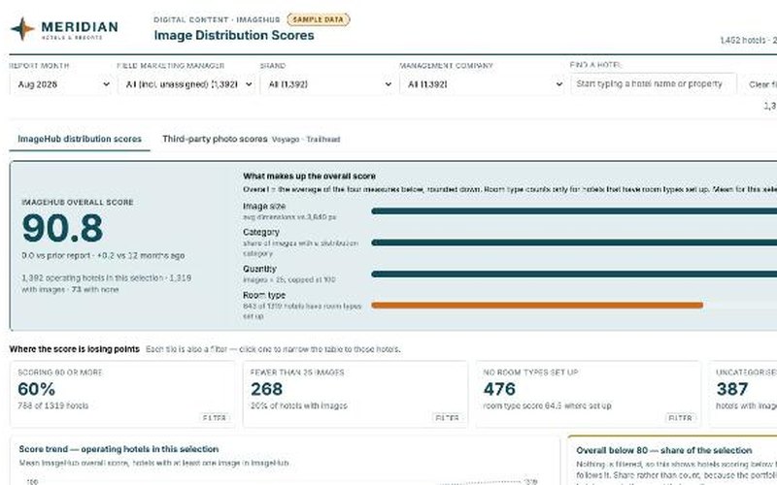Click 'room type score 64.5 where set up' text

(547, 405)
